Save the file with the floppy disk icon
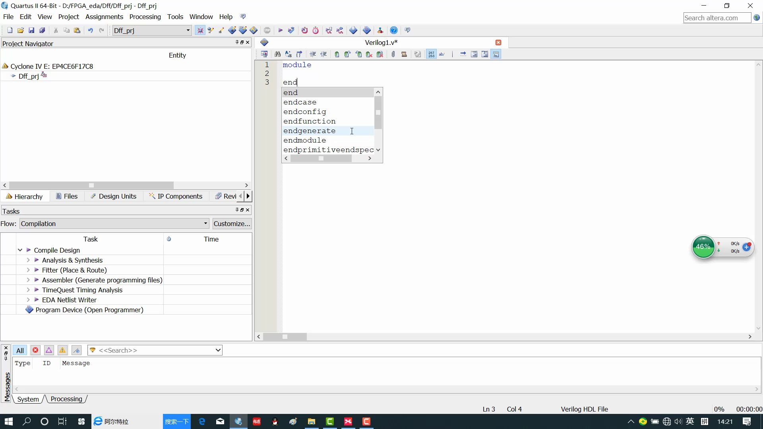Viewport: 763px width, 429px height. click(x=31, y=30)
